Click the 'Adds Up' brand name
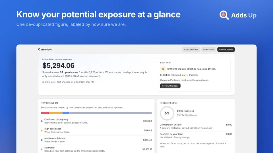Screen dimensions: 273x153 (244, 15)
